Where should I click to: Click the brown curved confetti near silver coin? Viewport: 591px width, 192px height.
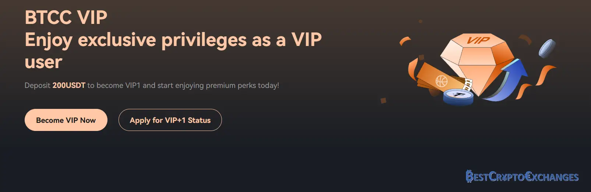(x=525, y=39)
